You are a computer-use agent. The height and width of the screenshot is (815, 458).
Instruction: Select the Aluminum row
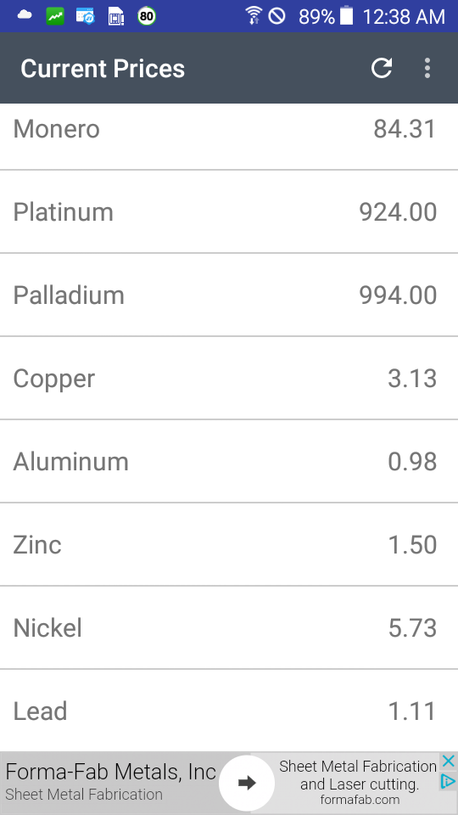click(229, 461)
